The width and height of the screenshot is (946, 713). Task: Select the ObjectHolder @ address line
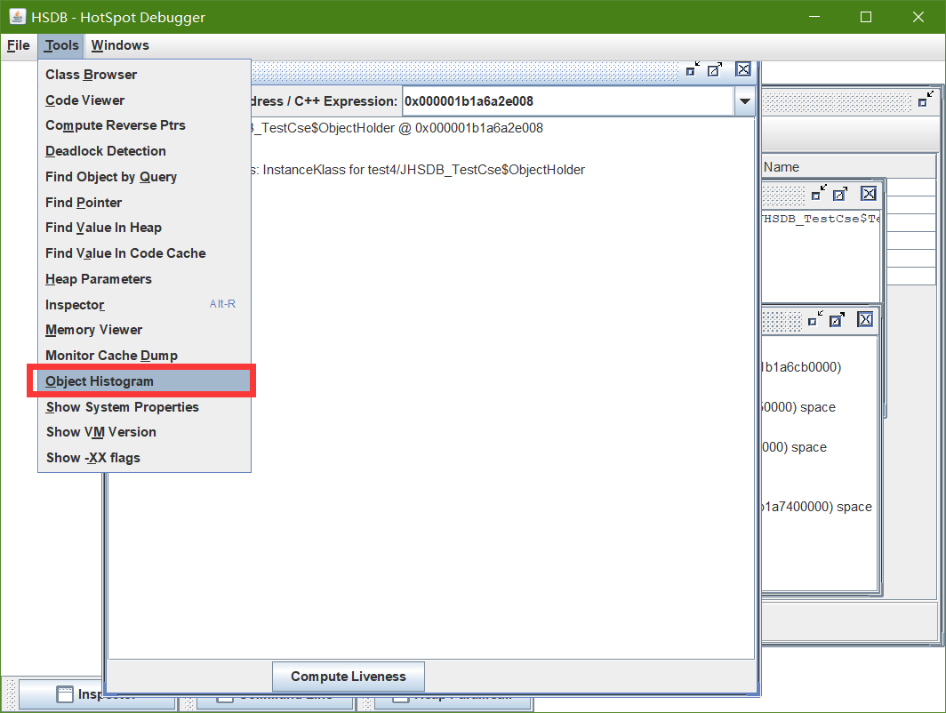397,128
